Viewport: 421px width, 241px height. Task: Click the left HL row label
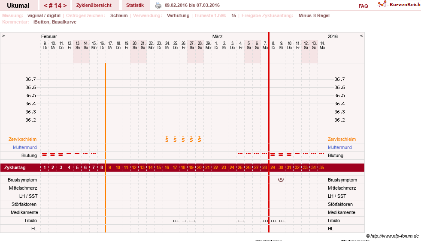(x=34, y=229)
